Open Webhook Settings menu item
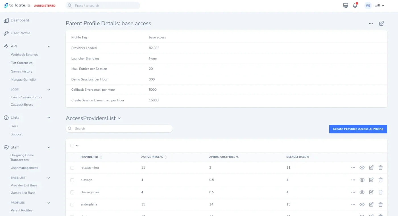 (24, 55)
